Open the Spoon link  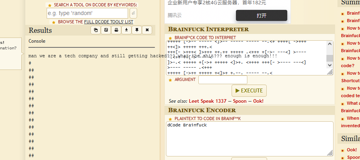point(240,101)
